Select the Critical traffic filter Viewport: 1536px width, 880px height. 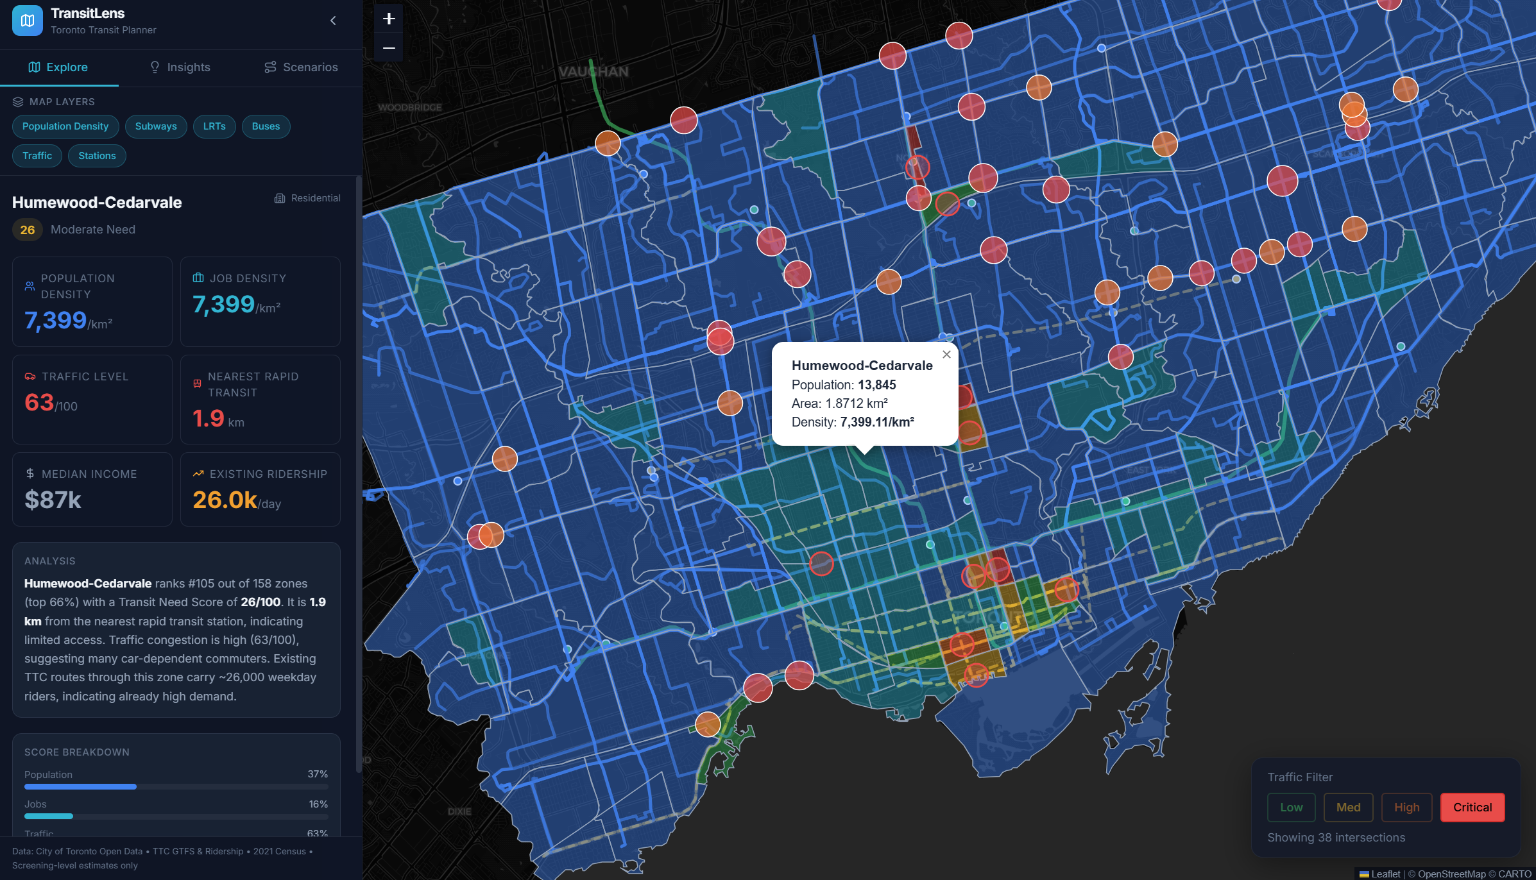pos(1472,808)
